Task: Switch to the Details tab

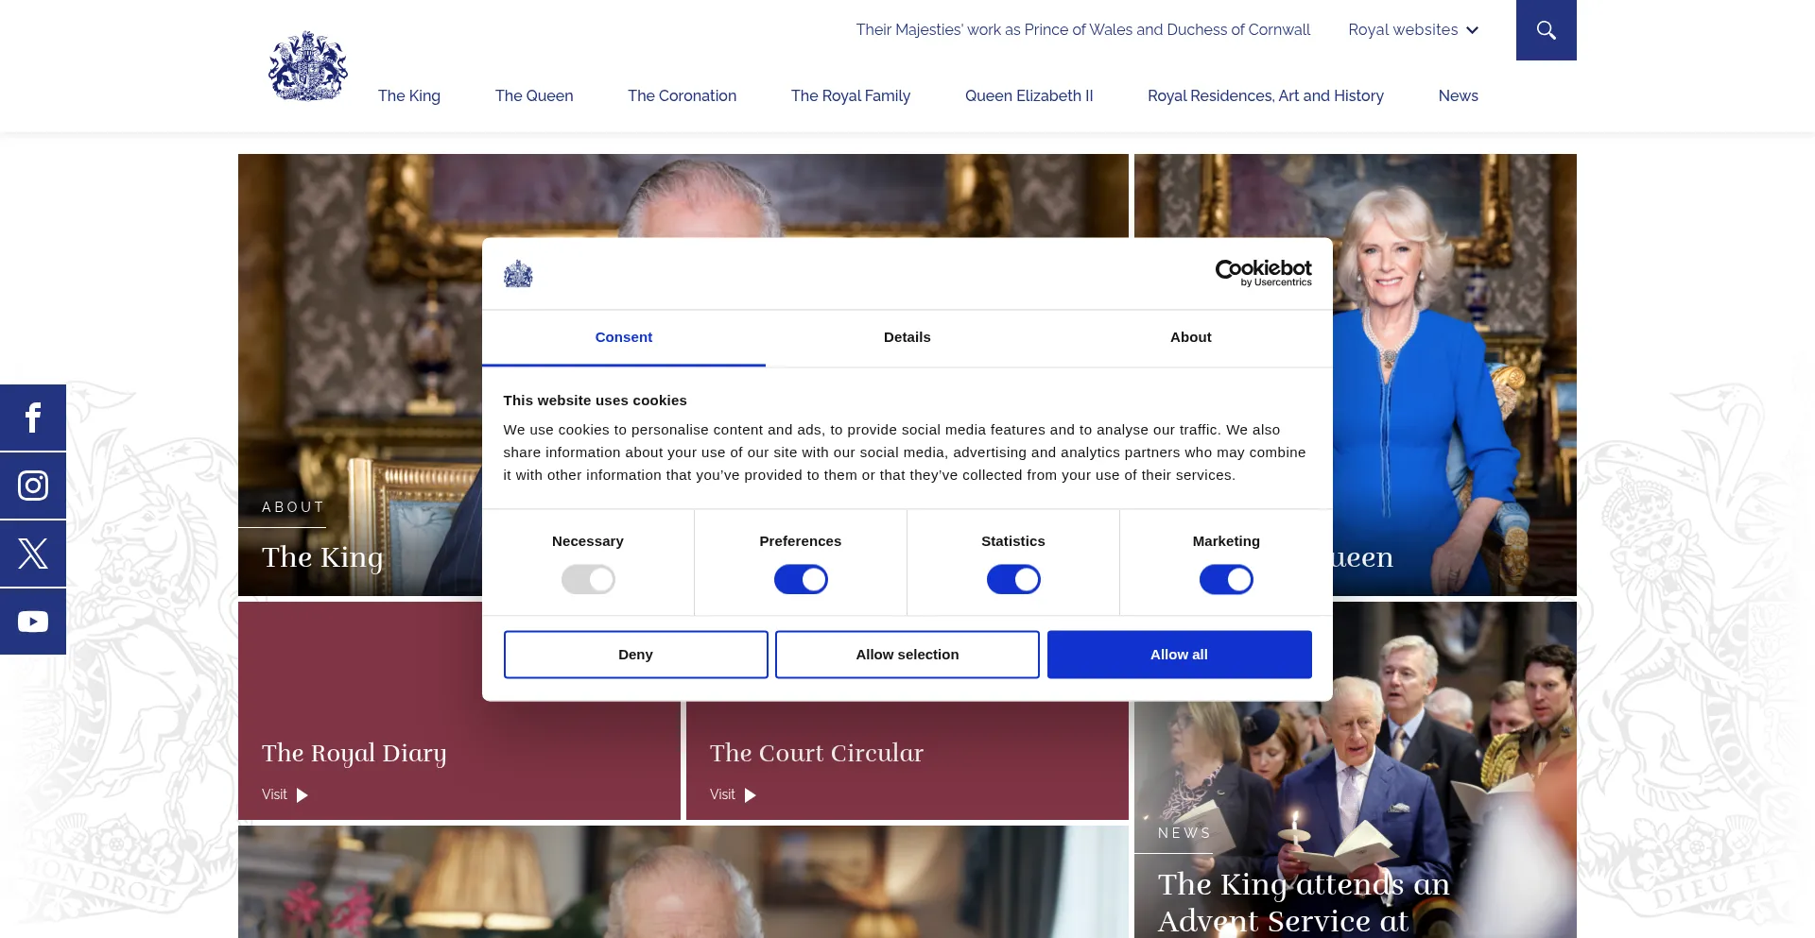Action: [907, 337]
